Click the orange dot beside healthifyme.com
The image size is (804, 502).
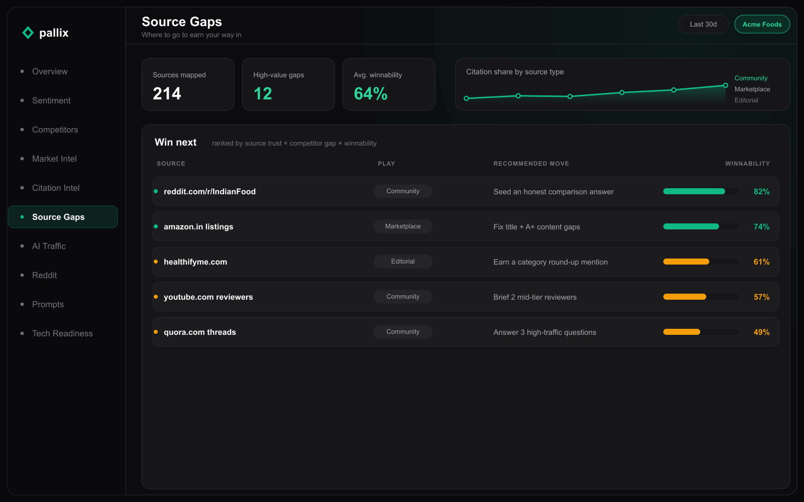point(156,262)
